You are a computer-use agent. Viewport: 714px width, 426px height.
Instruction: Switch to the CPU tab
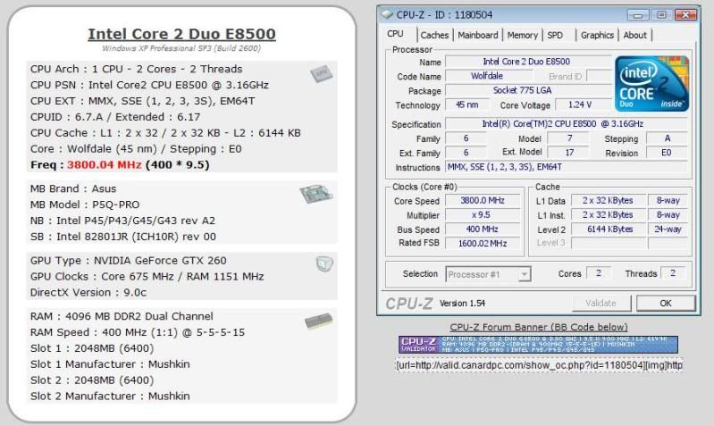[395, 34]
